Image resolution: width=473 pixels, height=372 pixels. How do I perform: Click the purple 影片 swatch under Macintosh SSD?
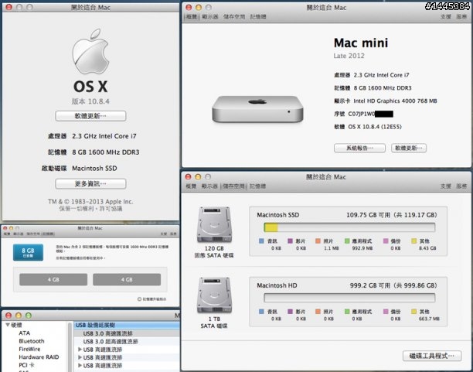click(x=290, y=241)
